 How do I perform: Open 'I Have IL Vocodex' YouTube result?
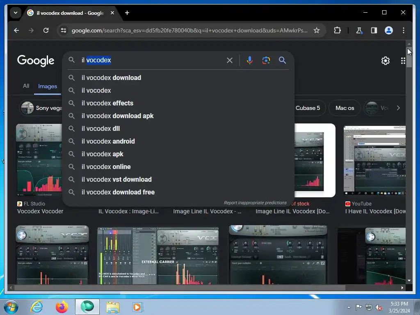[375, 211]
